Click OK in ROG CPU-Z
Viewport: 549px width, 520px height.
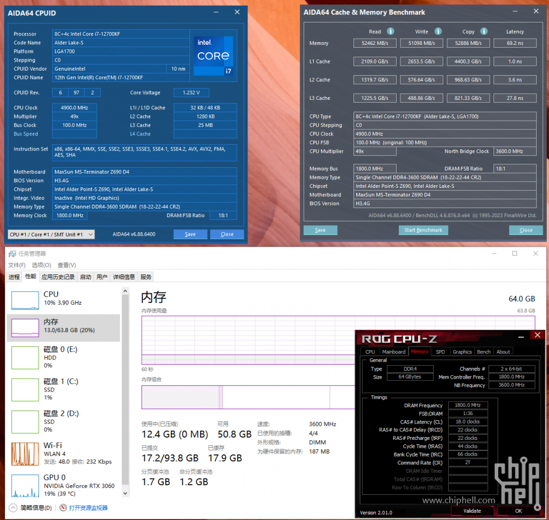519,511
